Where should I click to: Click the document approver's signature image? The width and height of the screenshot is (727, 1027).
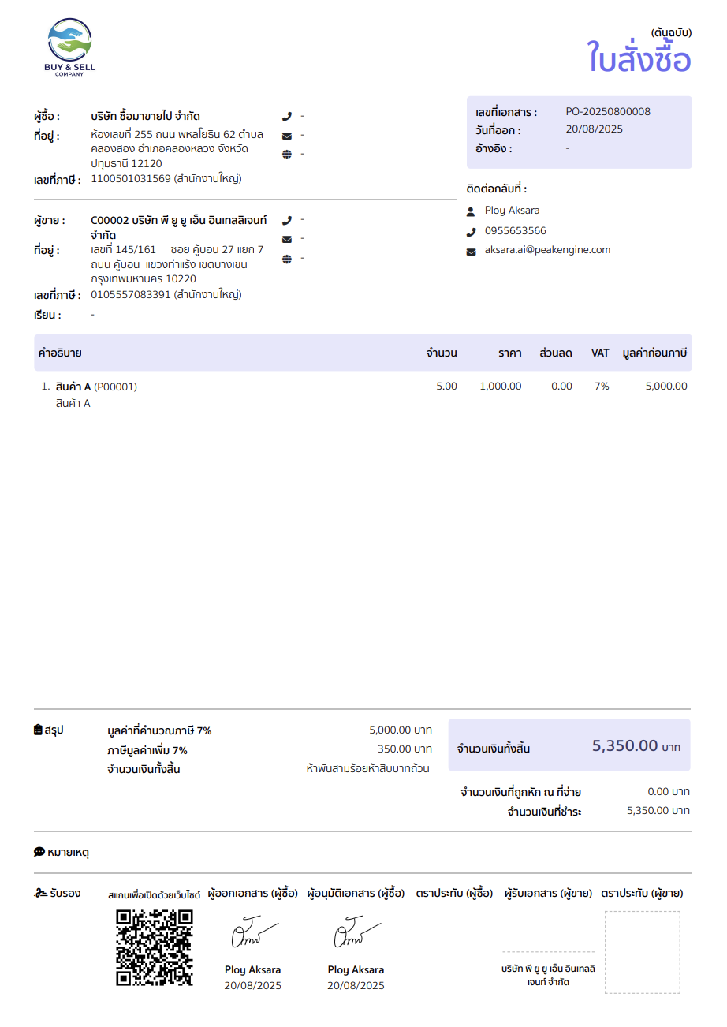(x=356, y=932)
